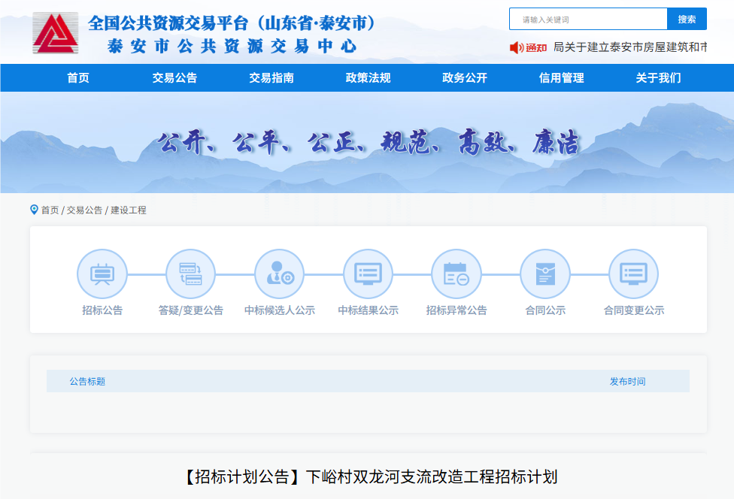Go to 首页 in the navigation bar
This screenshot has height=499, width=734.
click(x=78, y=77)
